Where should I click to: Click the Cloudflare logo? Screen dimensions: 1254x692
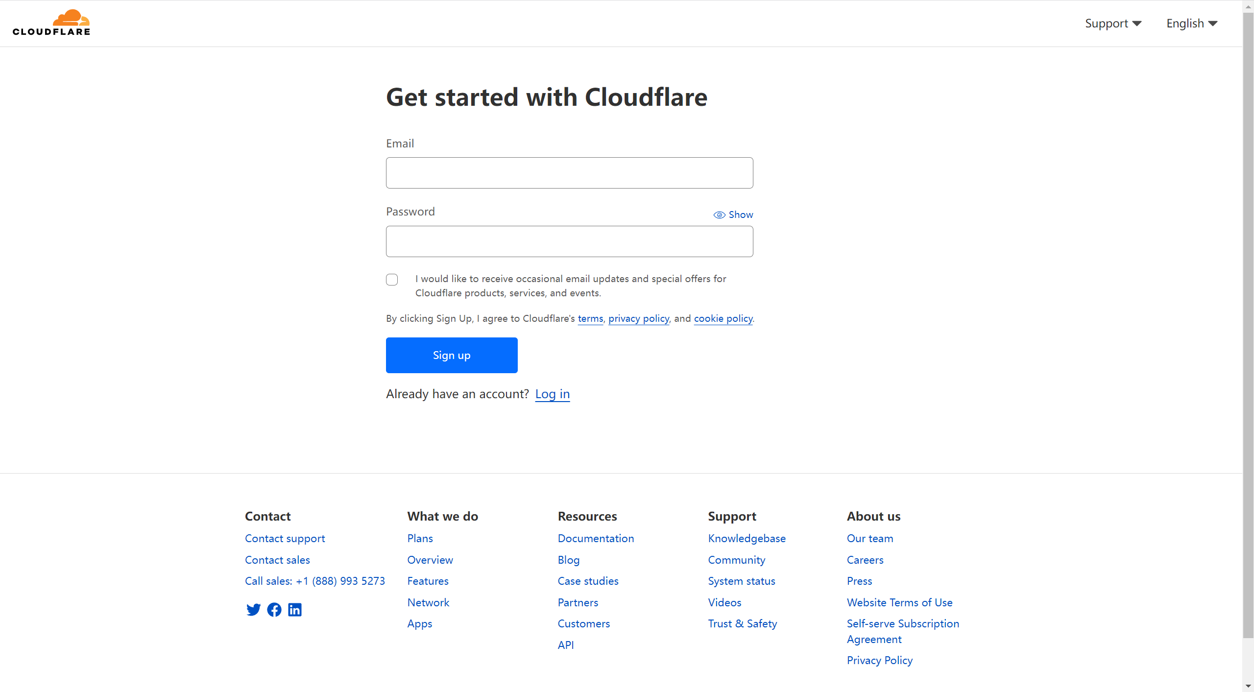point(51,23)
